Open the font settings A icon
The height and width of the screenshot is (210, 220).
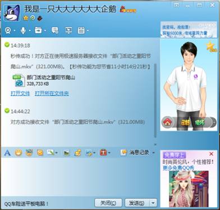pos(7,153)
